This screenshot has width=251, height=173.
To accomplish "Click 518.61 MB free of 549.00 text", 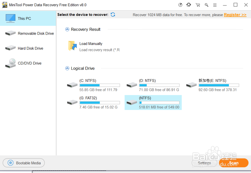I will [x=159, y=107].
